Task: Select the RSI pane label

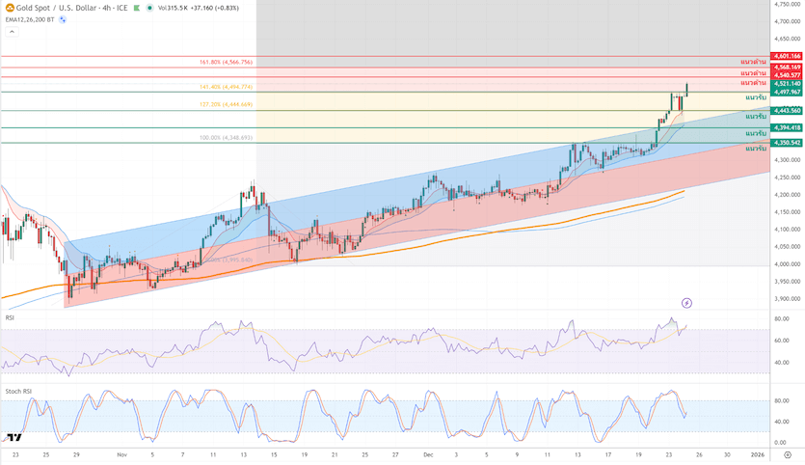Action: 10,317
